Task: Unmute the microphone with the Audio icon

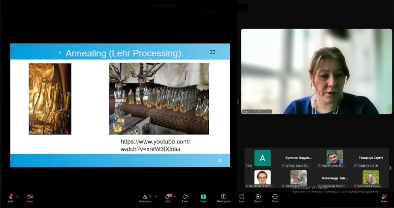Action: pos(11,198)
